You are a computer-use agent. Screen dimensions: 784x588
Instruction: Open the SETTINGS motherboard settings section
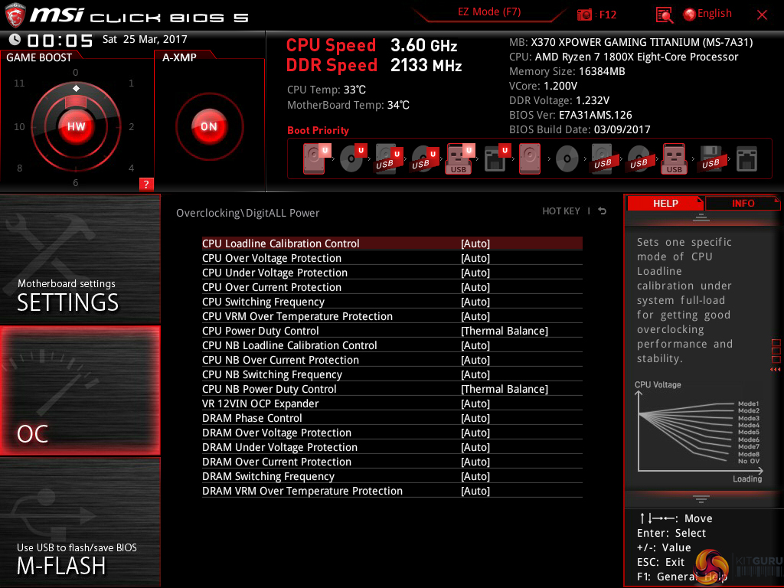(x=80, y=259)
